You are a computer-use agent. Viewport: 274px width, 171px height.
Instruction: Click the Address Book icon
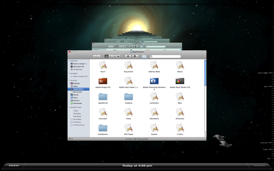click(x=154, y=65)
